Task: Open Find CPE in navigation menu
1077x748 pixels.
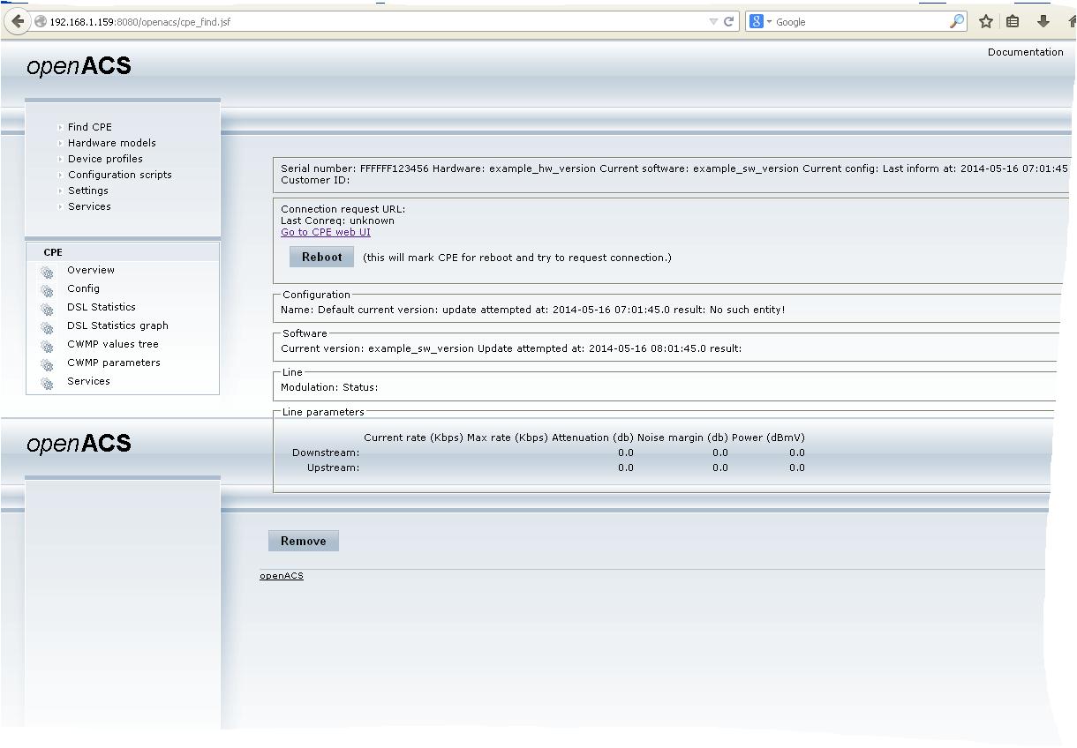Action: coord(89,127)
